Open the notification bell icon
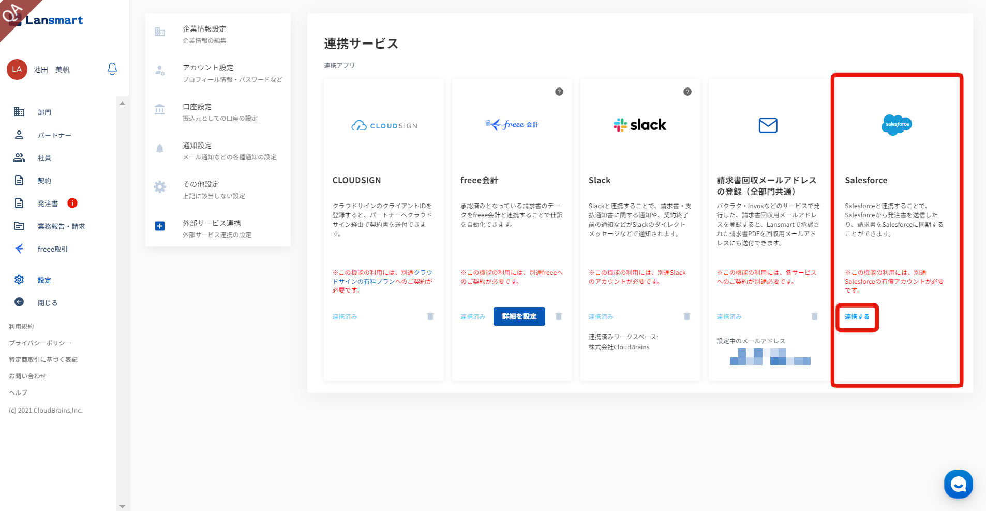The height and width of the screenshot is (511, 986). [x=112, y=69]
